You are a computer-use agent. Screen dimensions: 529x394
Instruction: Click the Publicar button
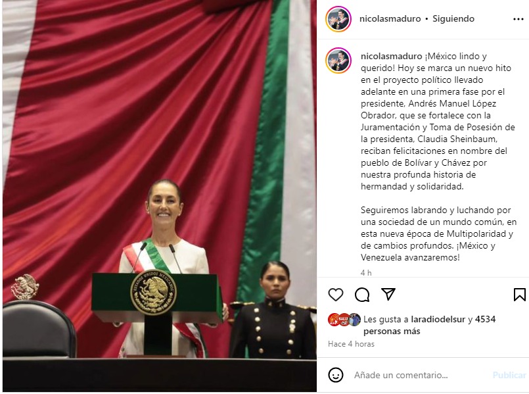tap(509, 375)
